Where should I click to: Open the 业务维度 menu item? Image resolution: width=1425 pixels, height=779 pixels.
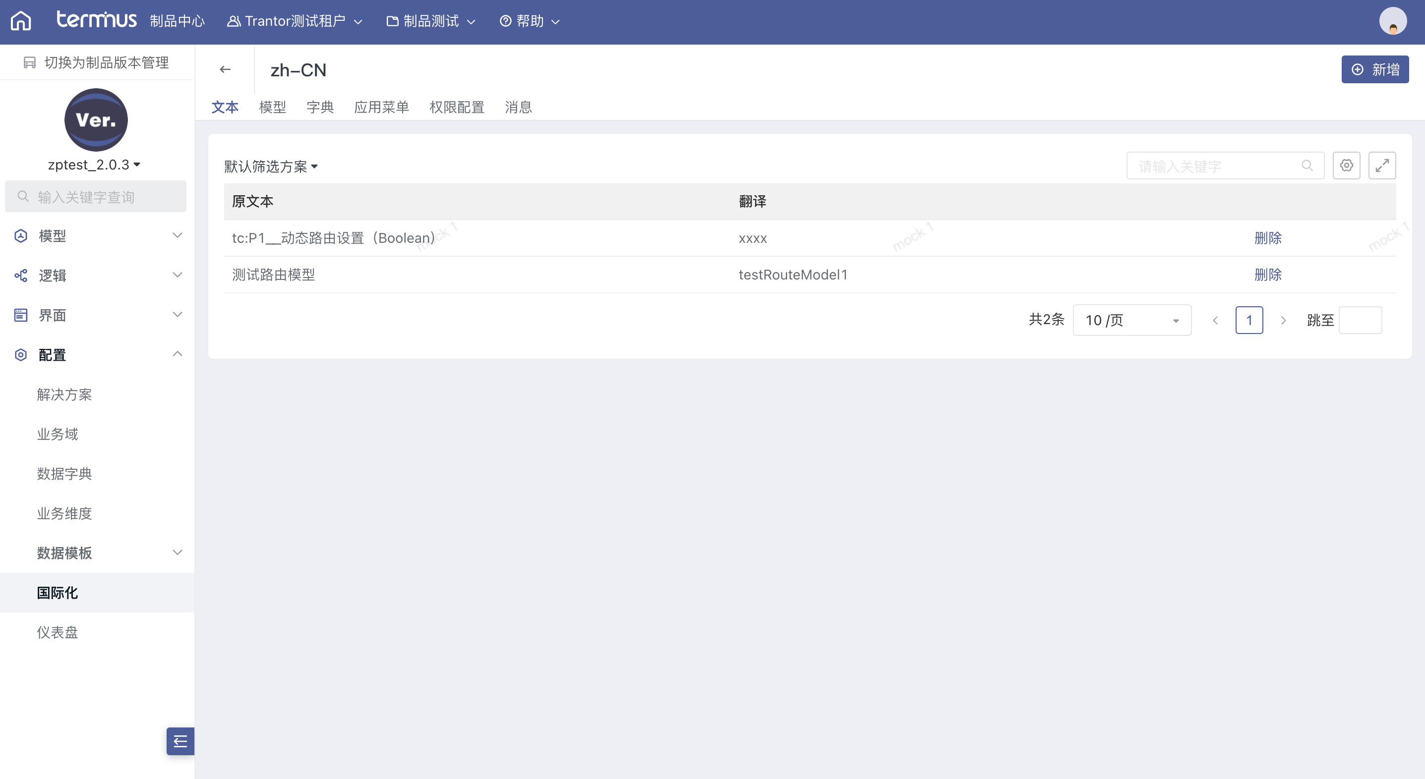point(64,513)
